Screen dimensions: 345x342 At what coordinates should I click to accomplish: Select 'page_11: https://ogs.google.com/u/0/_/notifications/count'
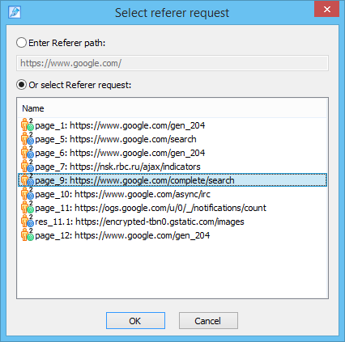click(x=151, y=208)
